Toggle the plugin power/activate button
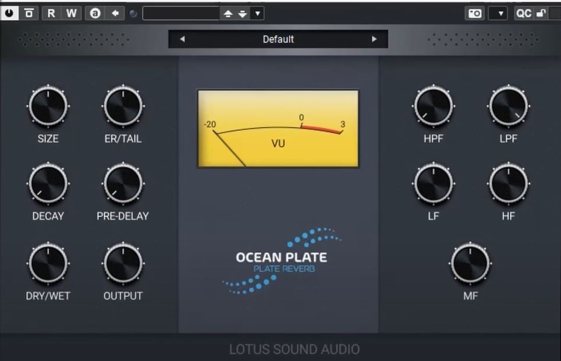The image size is (561, 361). (x=9, y=13)
